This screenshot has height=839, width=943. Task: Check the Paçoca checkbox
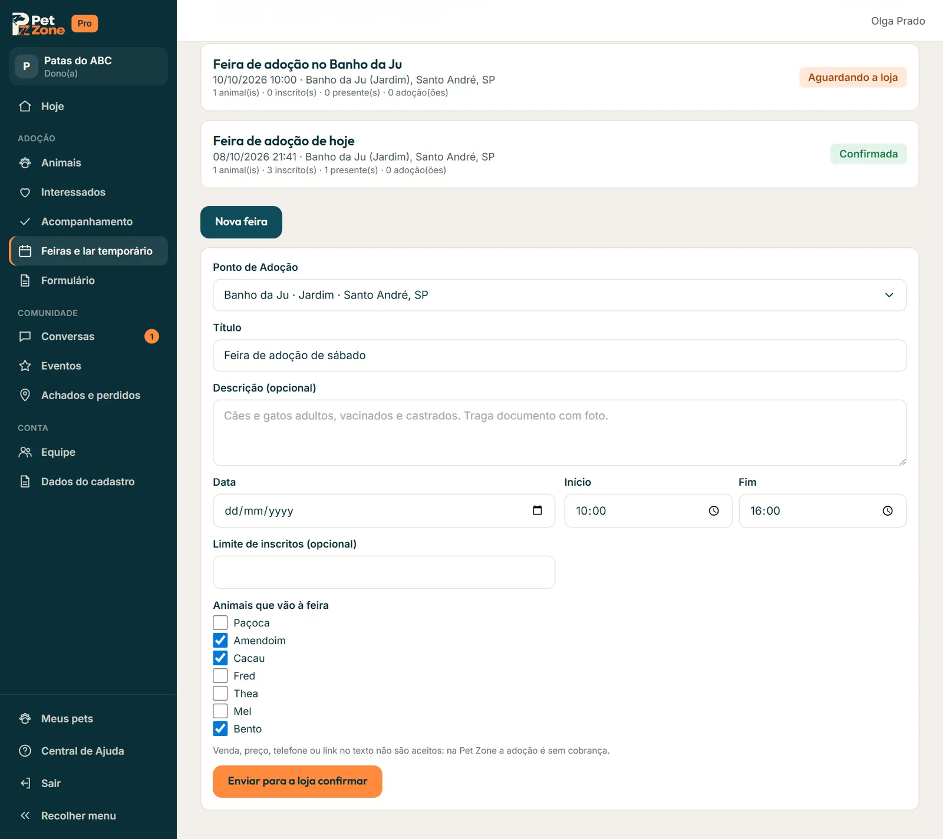pos(220,622)
